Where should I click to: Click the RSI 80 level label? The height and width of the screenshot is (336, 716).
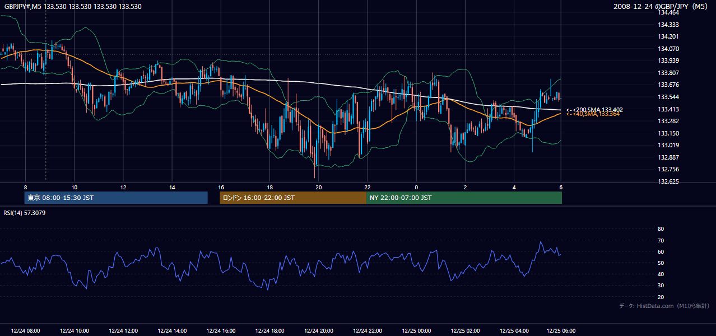click(661, 229)
